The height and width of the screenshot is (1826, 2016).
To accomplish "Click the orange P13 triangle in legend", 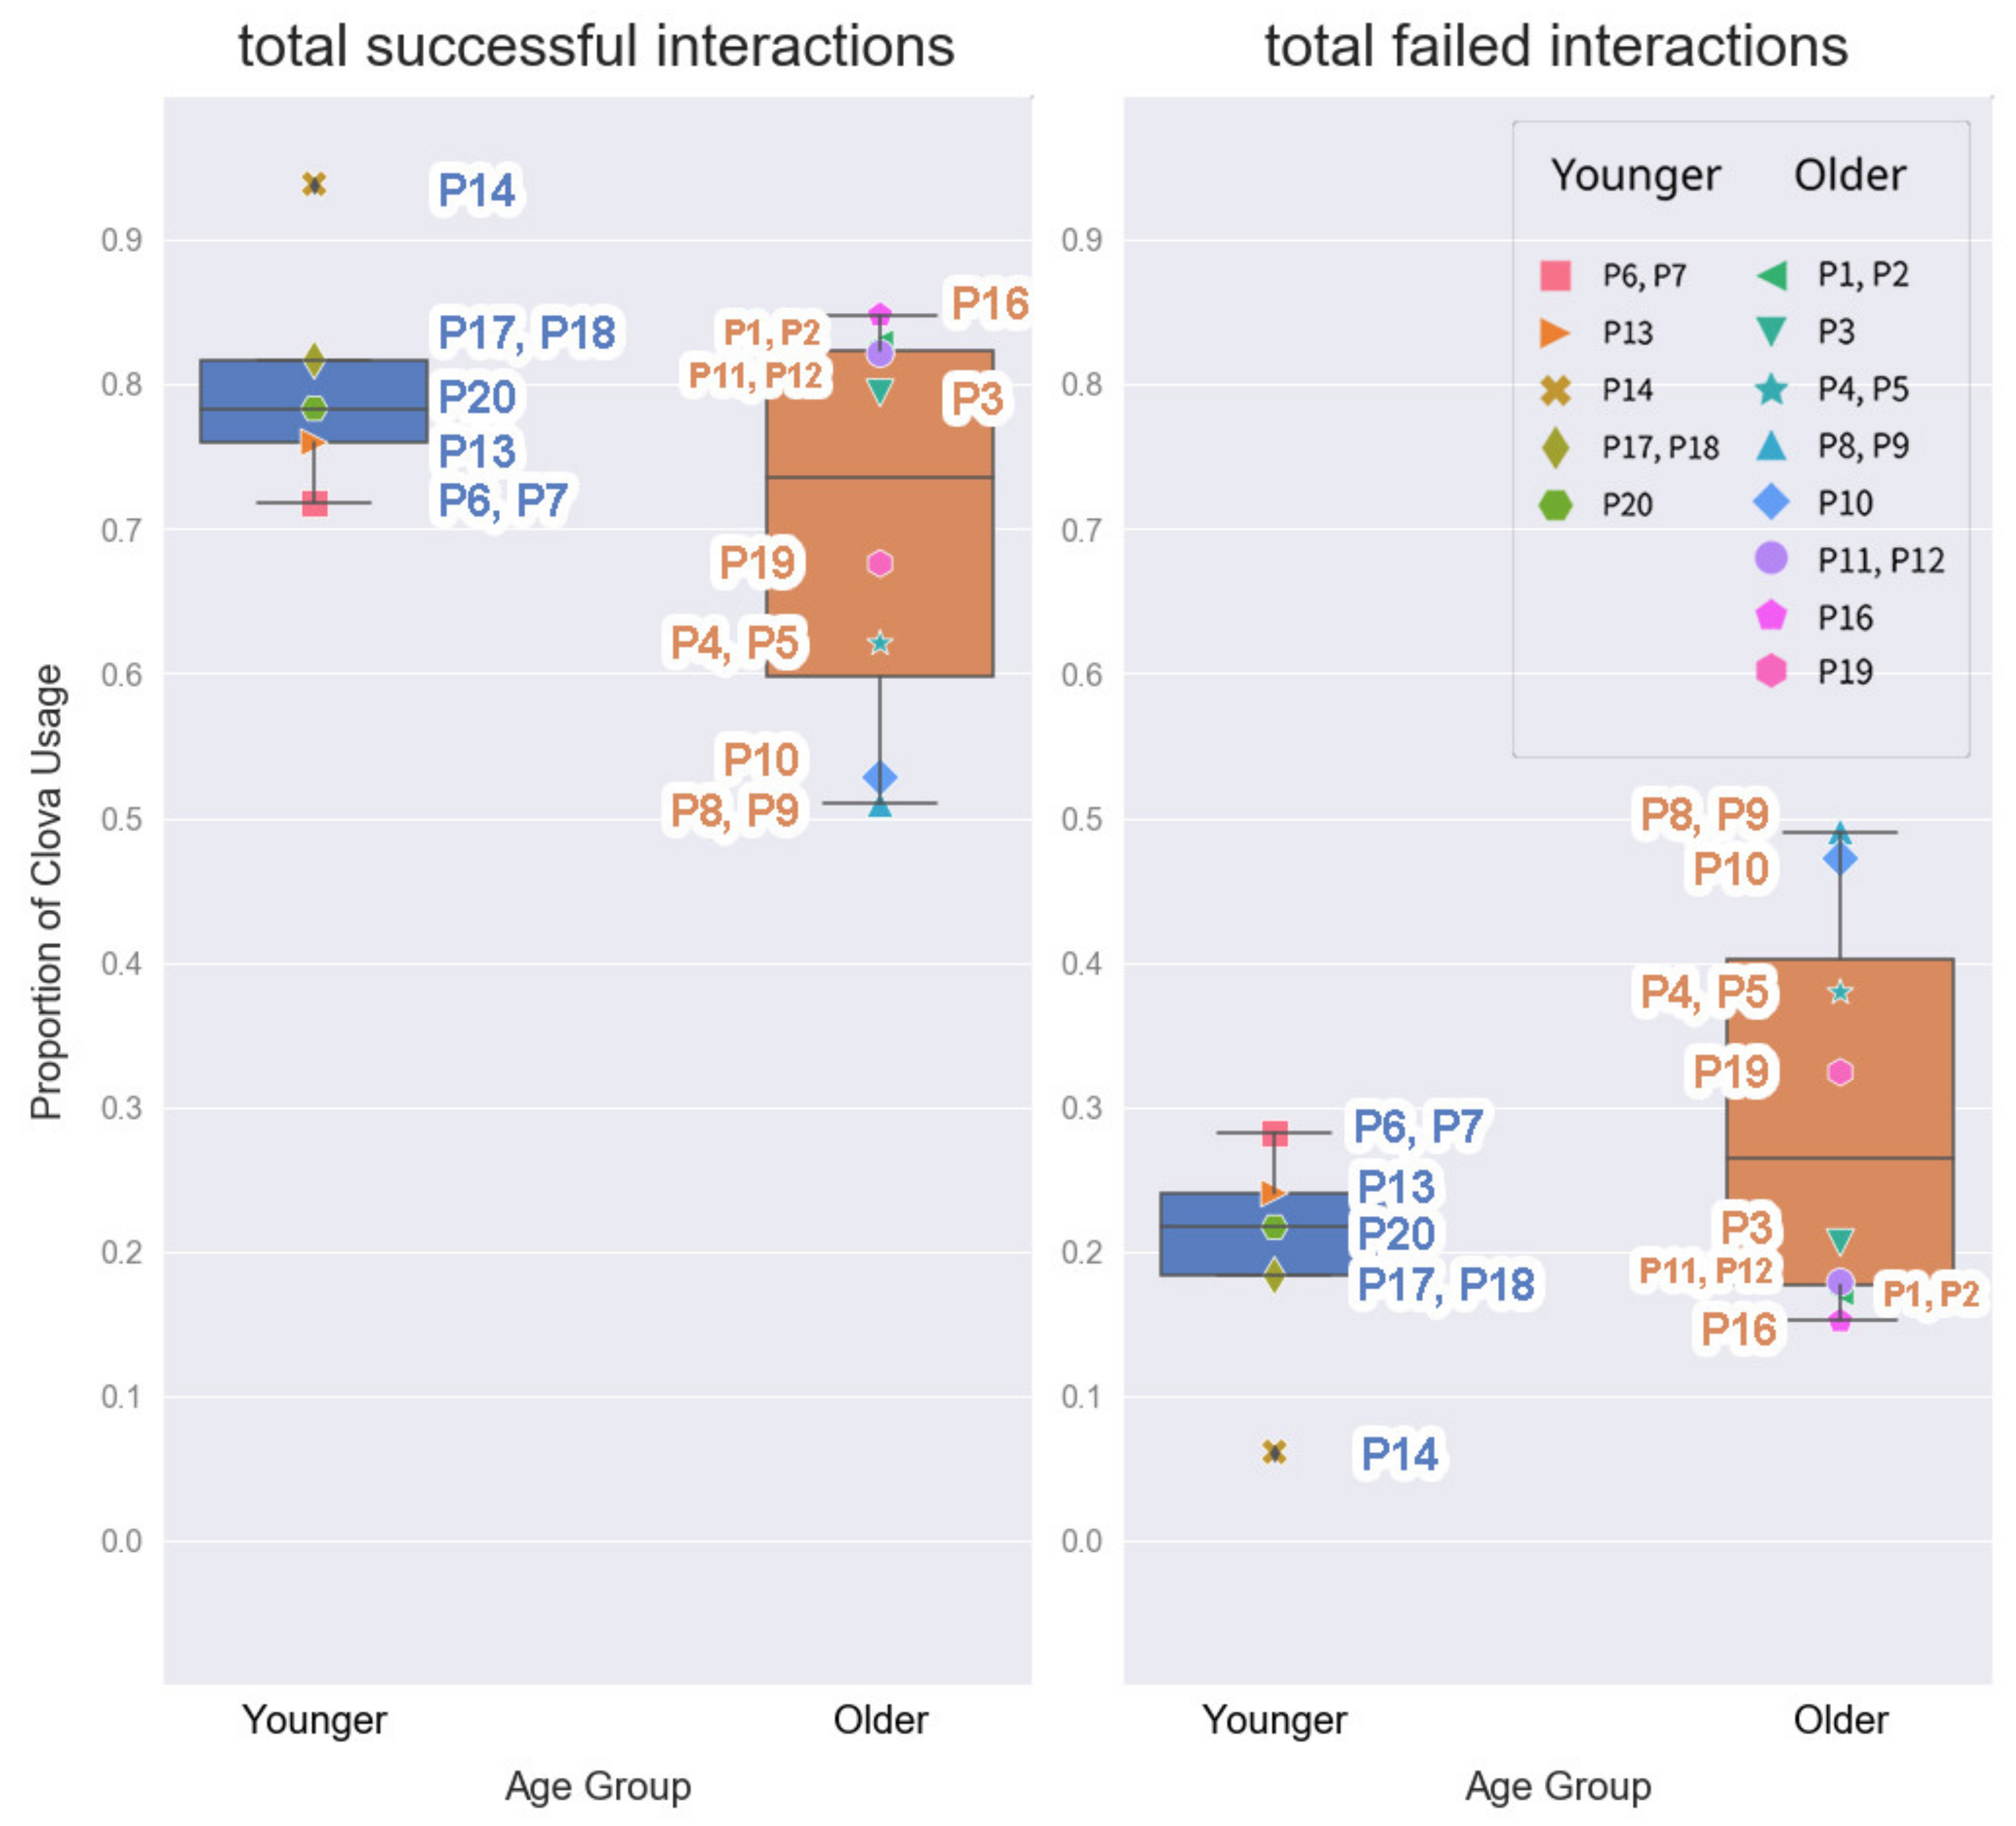I will [1555, 332].
